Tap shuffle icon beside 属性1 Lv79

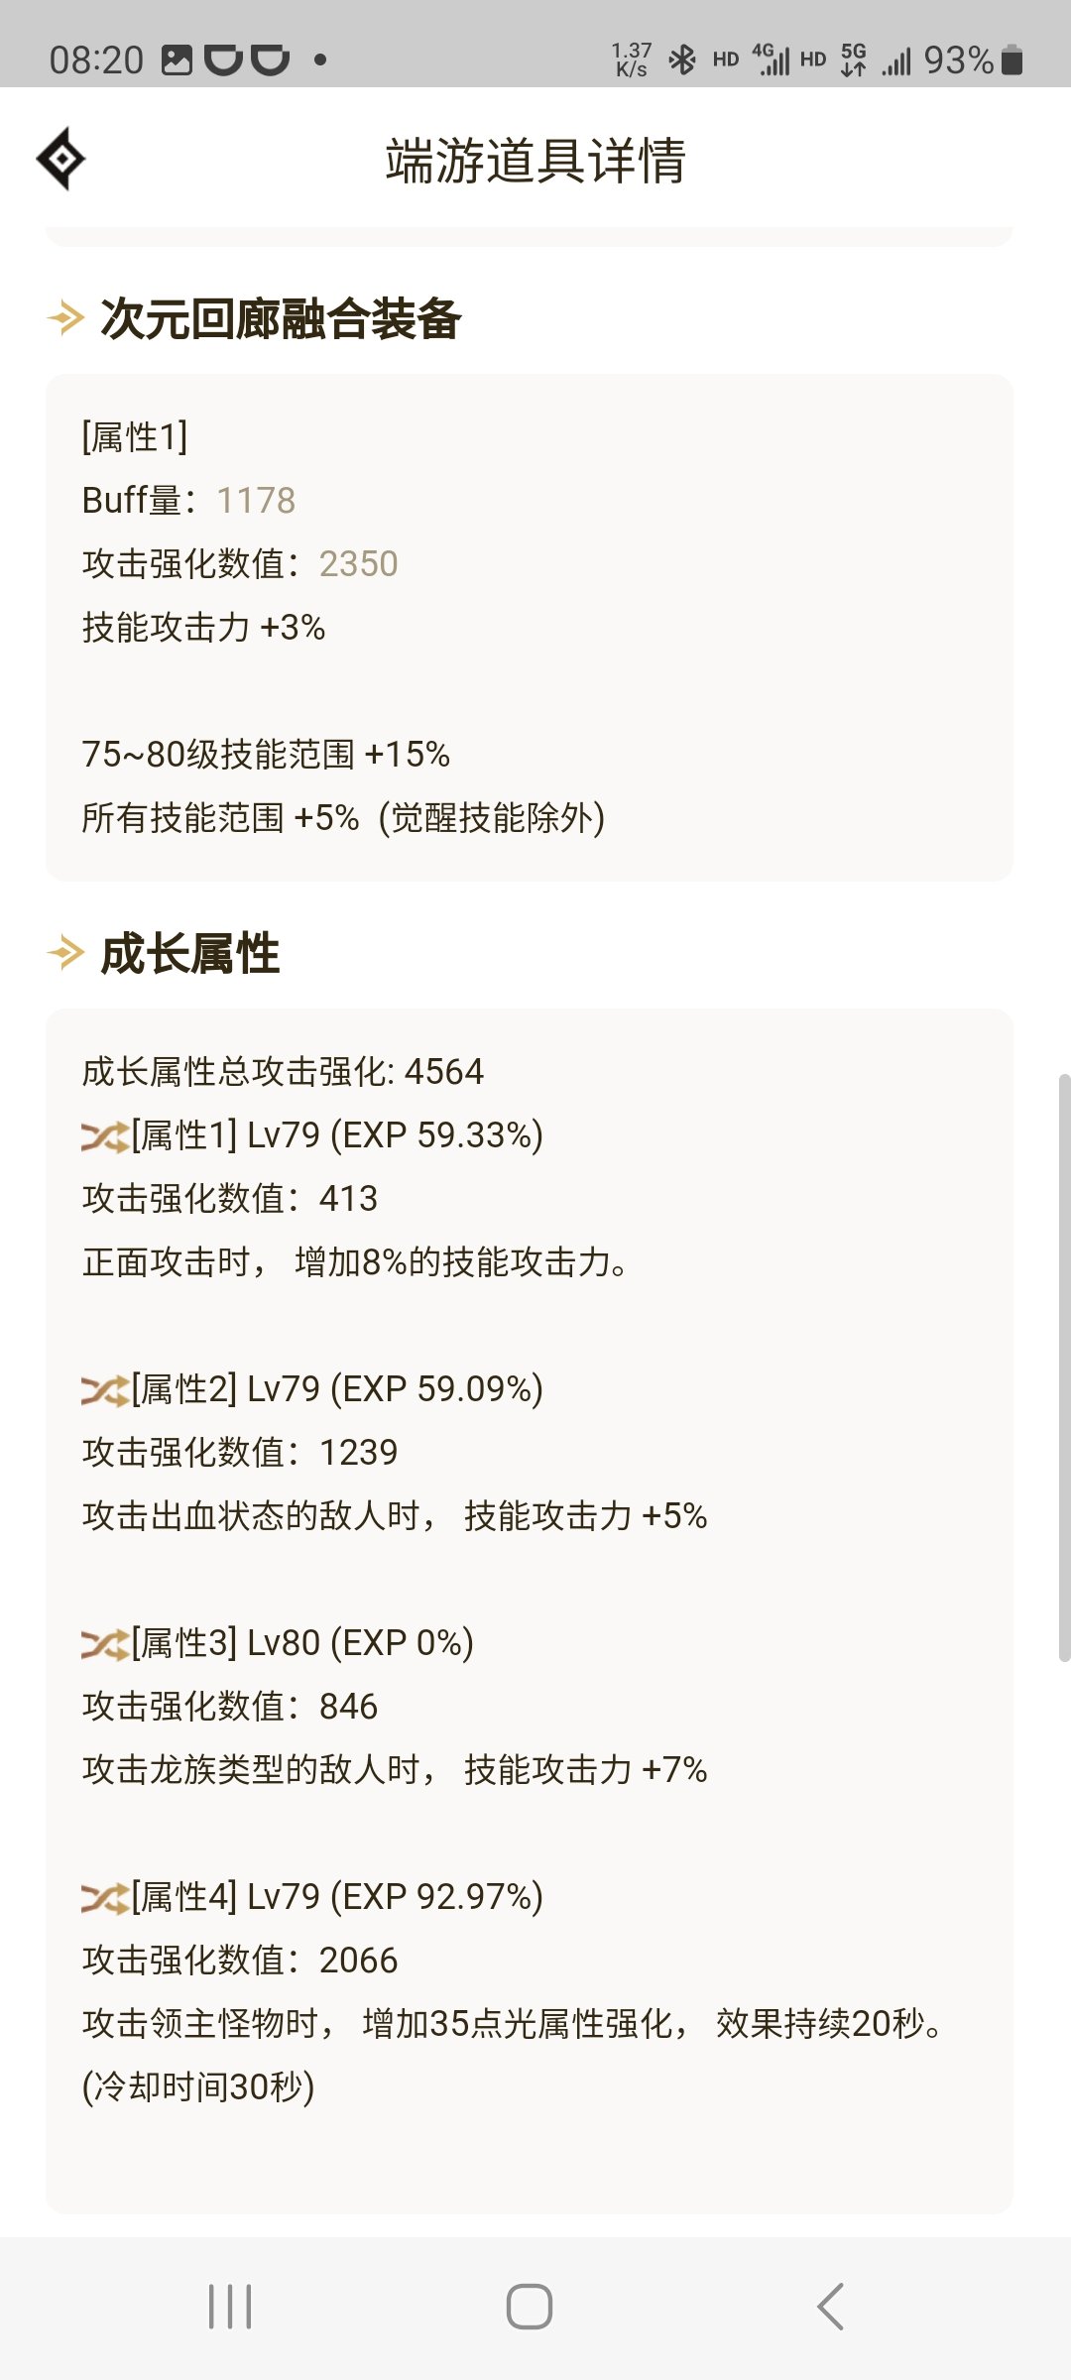tap(105, 1136)
